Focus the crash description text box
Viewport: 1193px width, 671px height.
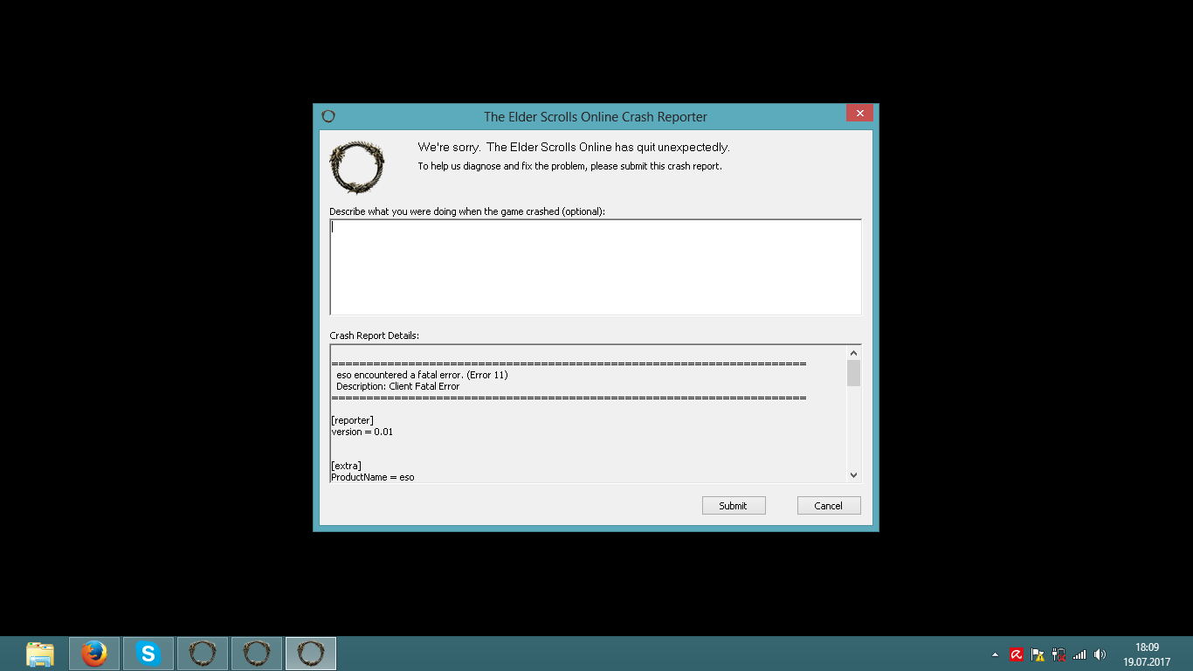[x=596, y=266]
